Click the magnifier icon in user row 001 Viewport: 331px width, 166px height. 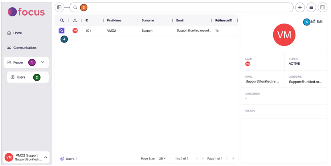click(62, 31)
